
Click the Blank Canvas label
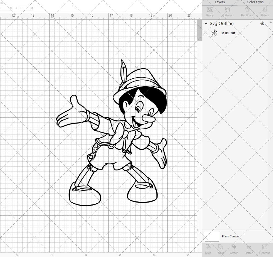(x=230, y=237)
